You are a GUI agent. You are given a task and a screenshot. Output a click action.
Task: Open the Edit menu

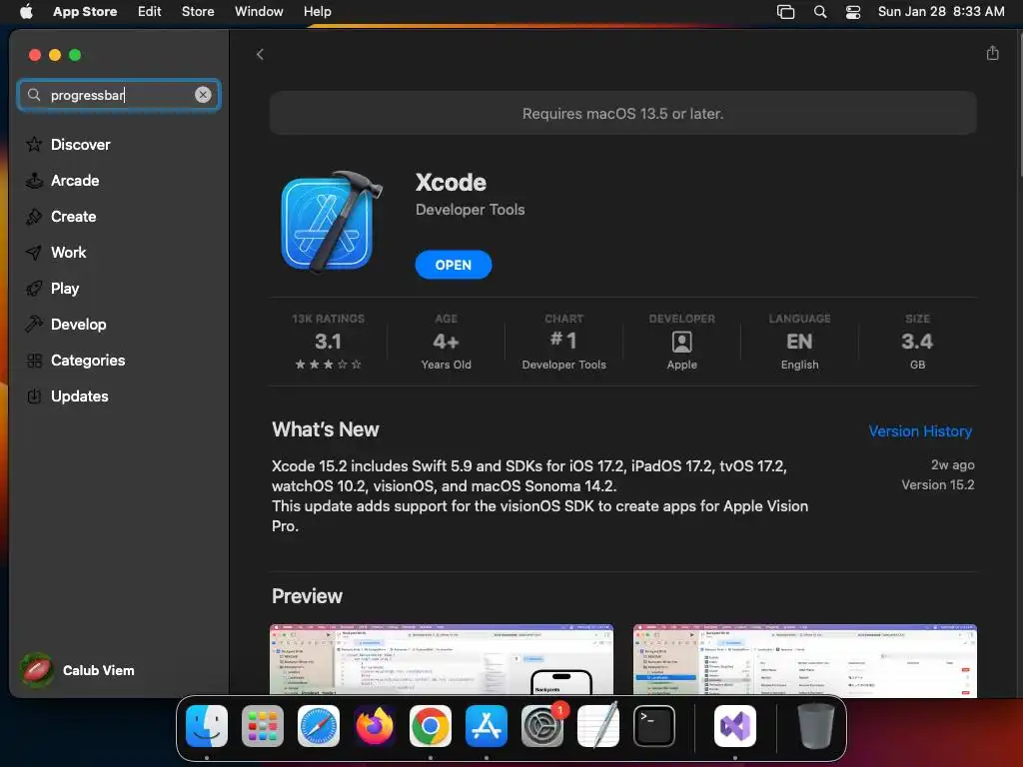point(150,11)
